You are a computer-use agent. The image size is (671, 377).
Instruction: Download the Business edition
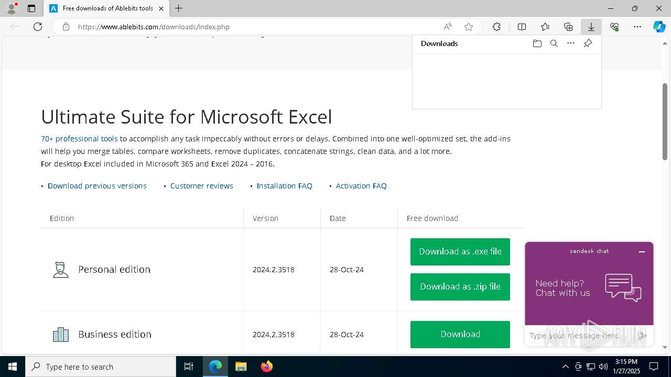pos(460,335)
